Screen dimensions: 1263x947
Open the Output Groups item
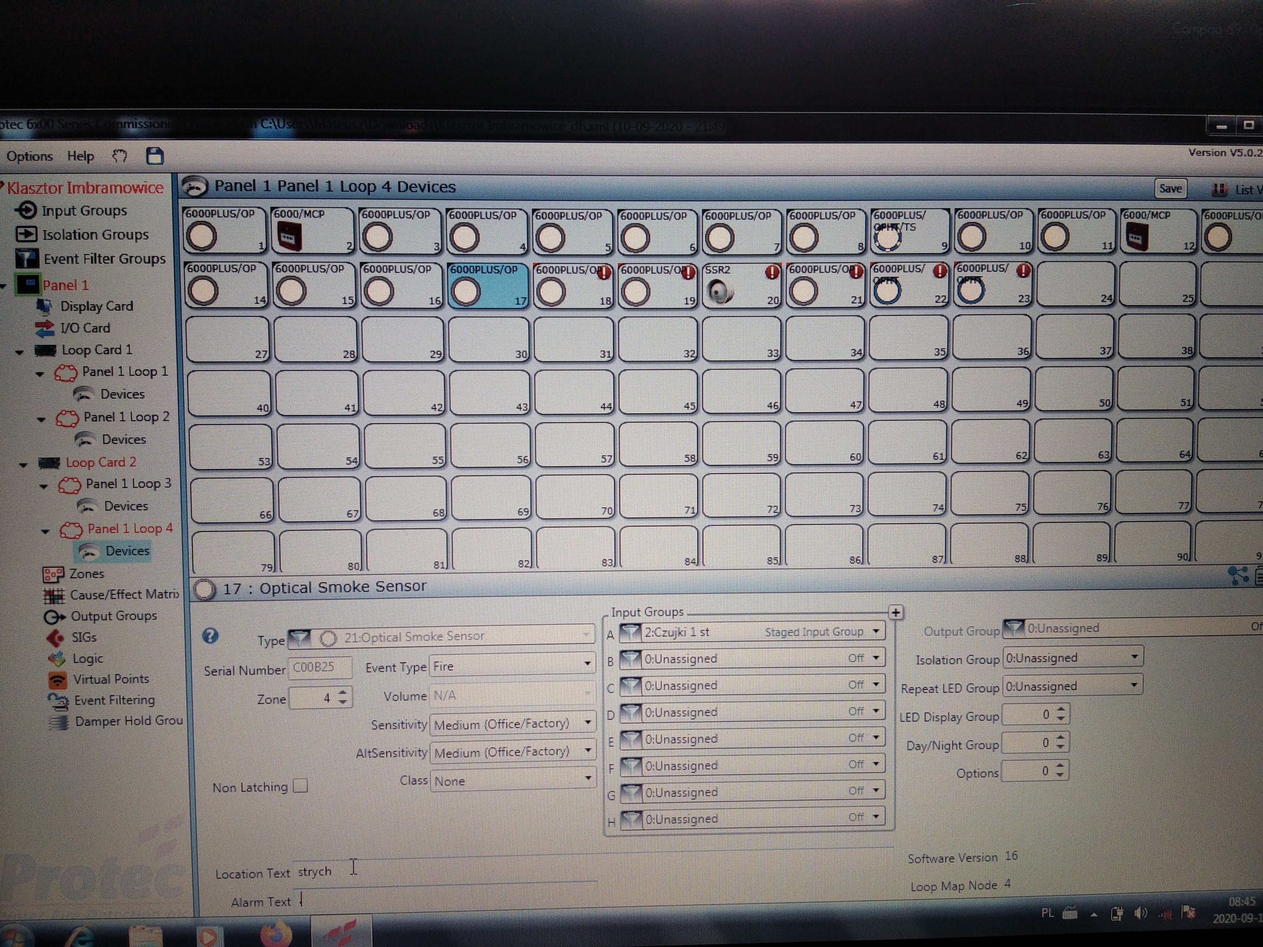(114, 616)
